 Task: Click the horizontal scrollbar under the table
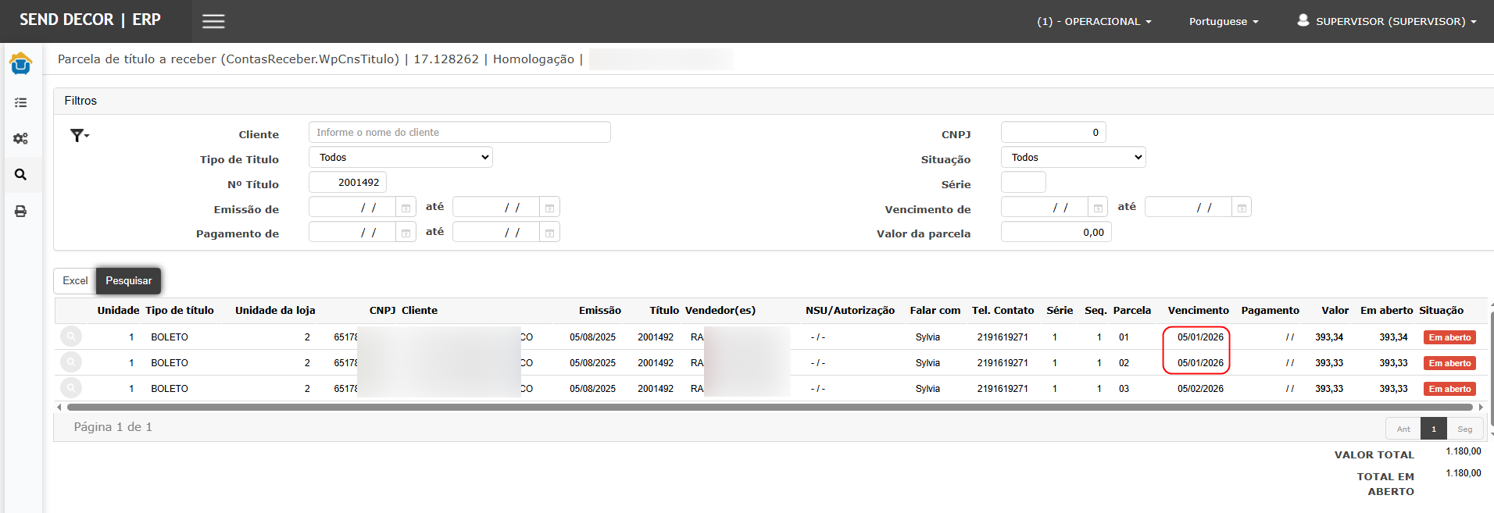pos(770,407)
